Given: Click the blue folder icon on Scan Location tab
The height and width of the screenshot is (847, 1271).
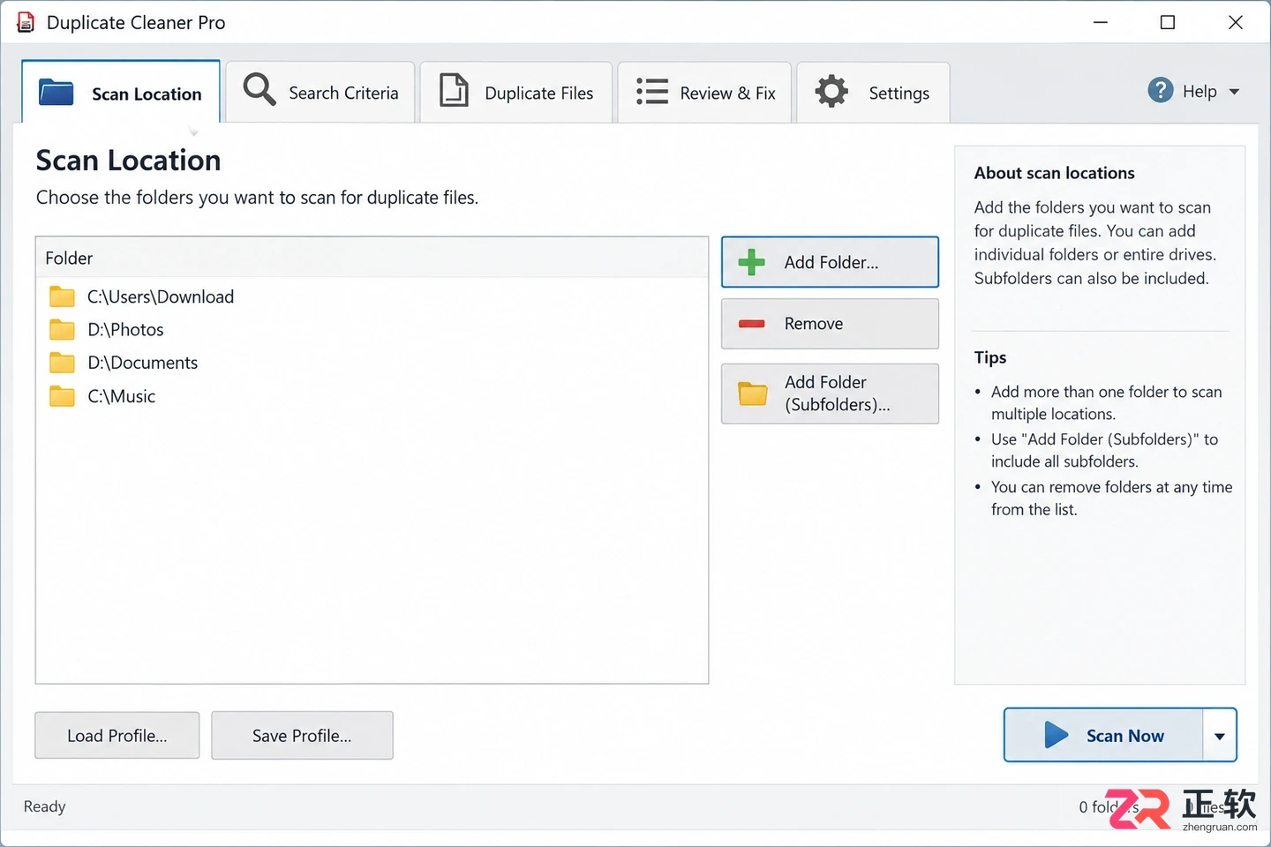Looking at the screenshot, I should (x=56, y=92).
